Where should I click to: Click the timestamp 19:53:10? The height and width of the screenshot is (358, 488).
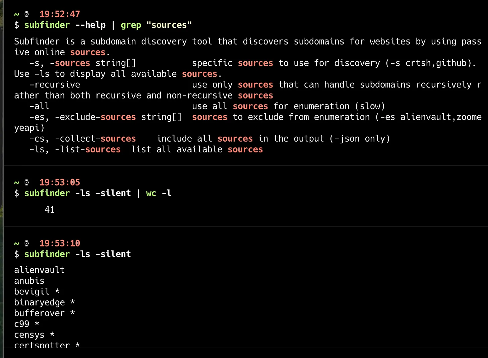[60, 243]
